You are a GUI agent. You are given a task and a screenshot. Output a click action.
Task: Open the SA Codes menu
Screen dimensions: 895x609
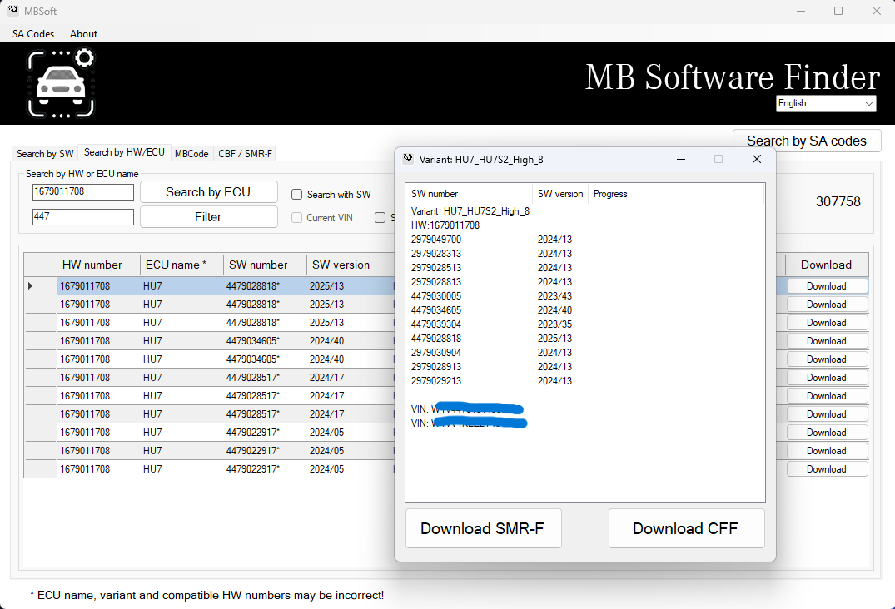(32, 34)
